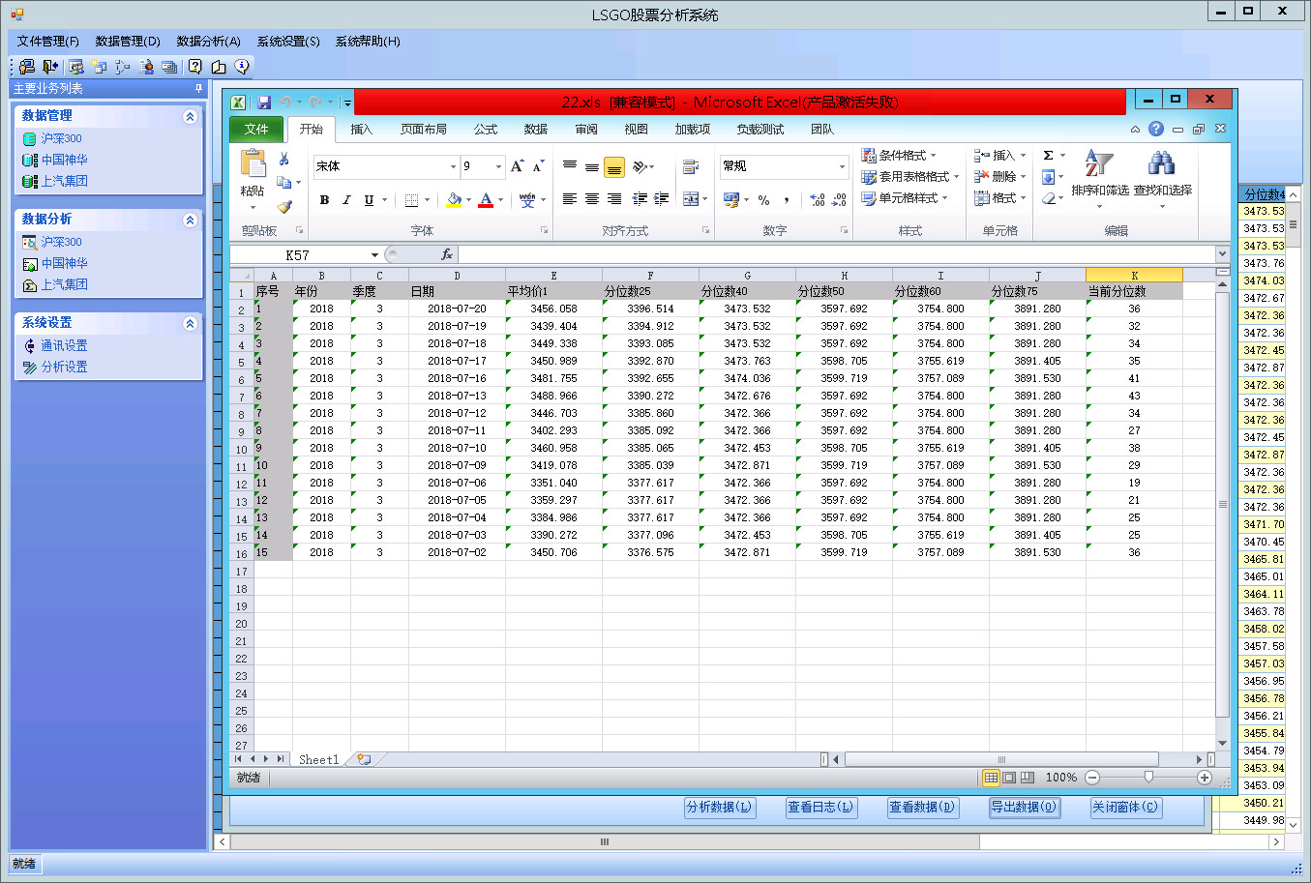
Task: Click the Excel help question mark icon
Action: [x=1156, y=129]
